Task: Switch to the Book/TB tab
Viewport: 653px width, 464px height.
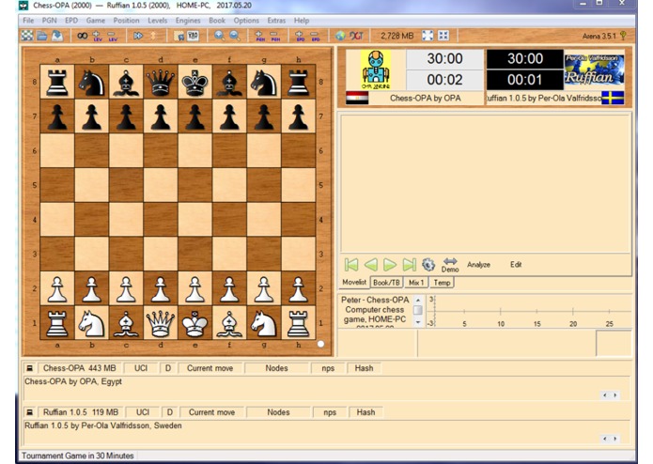Action: point(386,283)
